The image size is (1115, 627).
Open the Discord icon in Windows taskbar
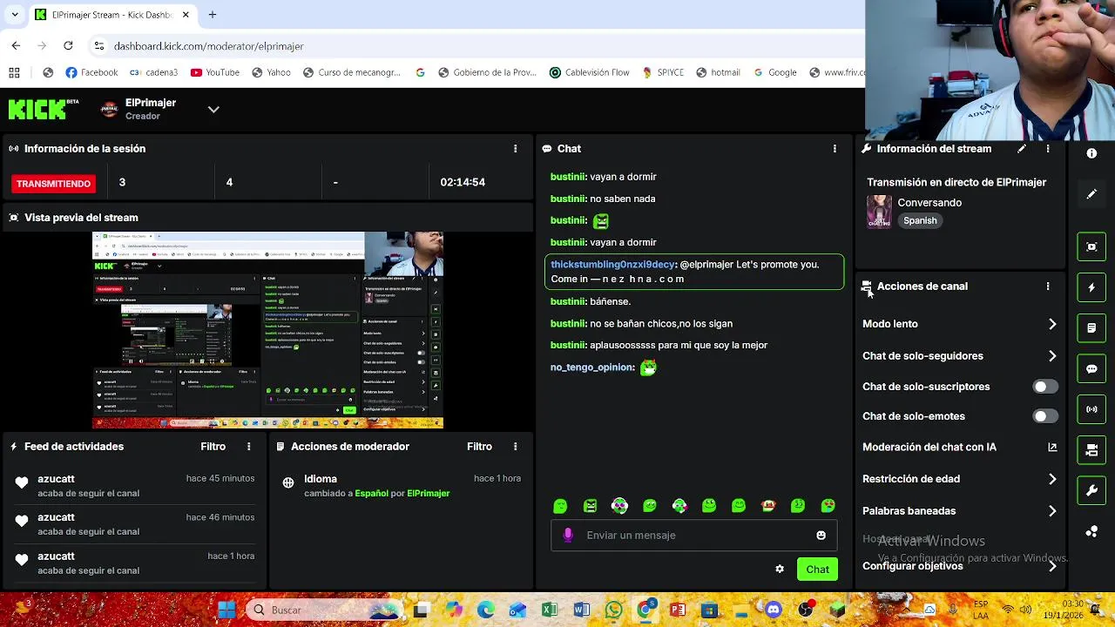tap(774, 610)
